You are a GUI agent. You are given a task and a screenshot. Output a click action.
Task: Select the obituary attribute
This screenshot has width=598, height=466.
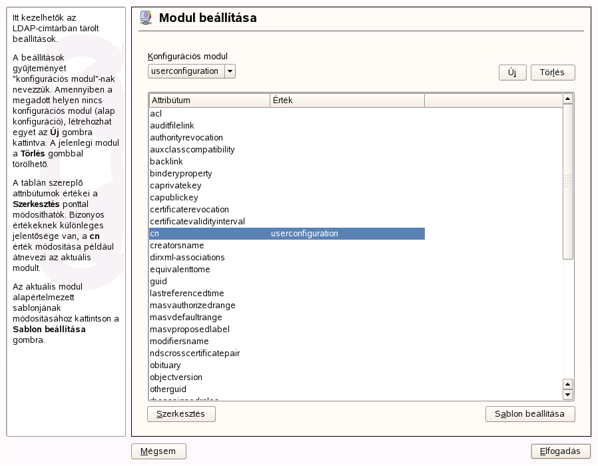(200, 365)
